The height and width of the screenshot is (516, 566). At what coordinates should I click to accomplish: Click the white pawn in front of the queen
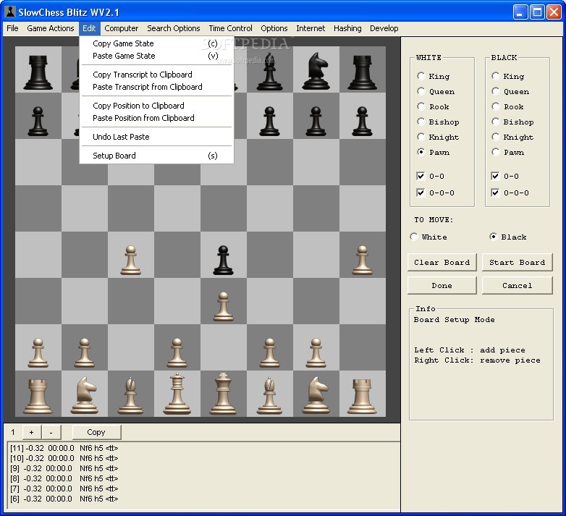click(177, 352)
